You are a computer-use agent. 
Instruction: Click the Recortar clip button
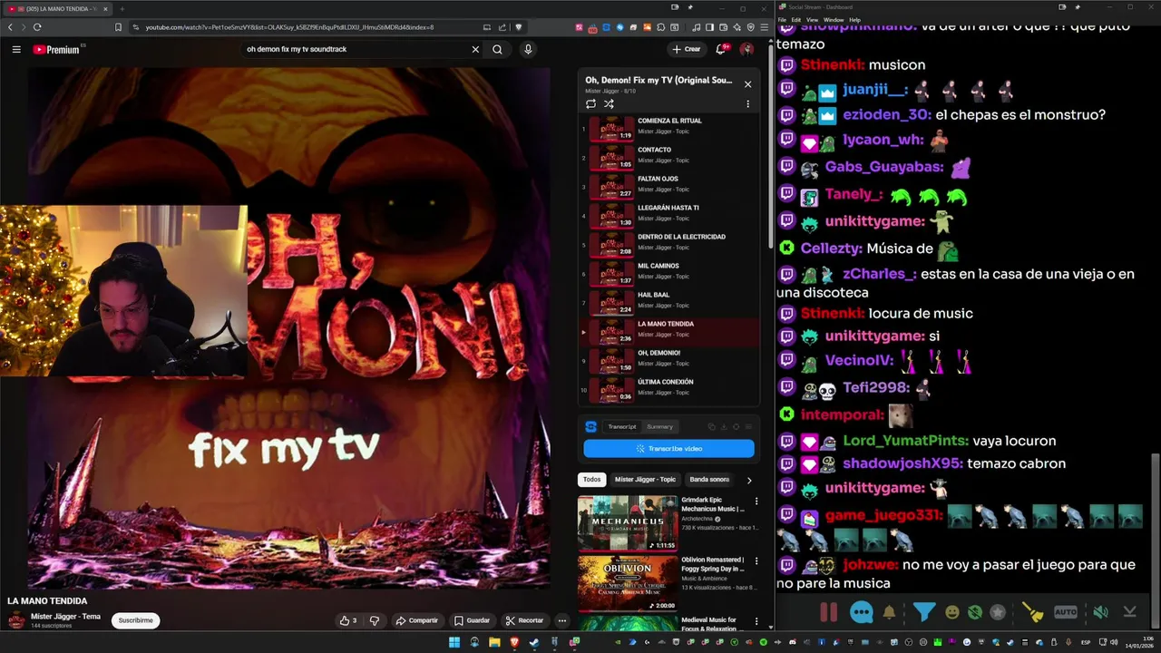pos(524,620)
